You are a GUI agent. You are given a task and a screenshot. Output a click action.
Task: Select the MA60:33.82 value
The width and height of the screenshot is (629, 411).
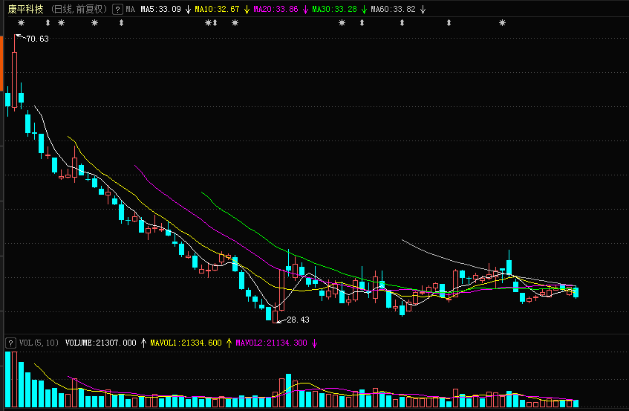393,9
